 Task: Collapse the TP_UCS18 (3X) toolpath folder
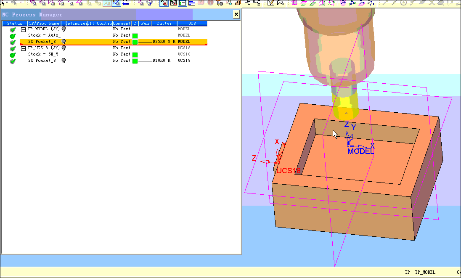click(23, 48)
